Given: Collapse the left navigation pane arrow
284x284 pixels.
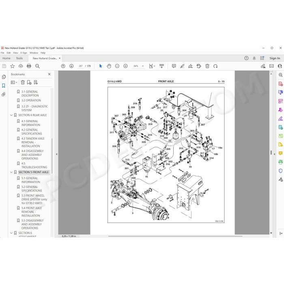Looking at the screenshot, I should [56, 154].
